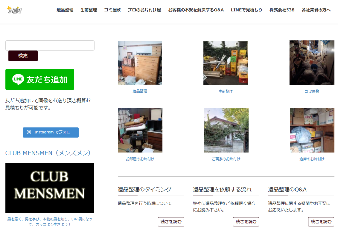Open the 生前整理 photo thumbnail
The height and width of the screenshot is (230, 338).
(x=225, y=63)
